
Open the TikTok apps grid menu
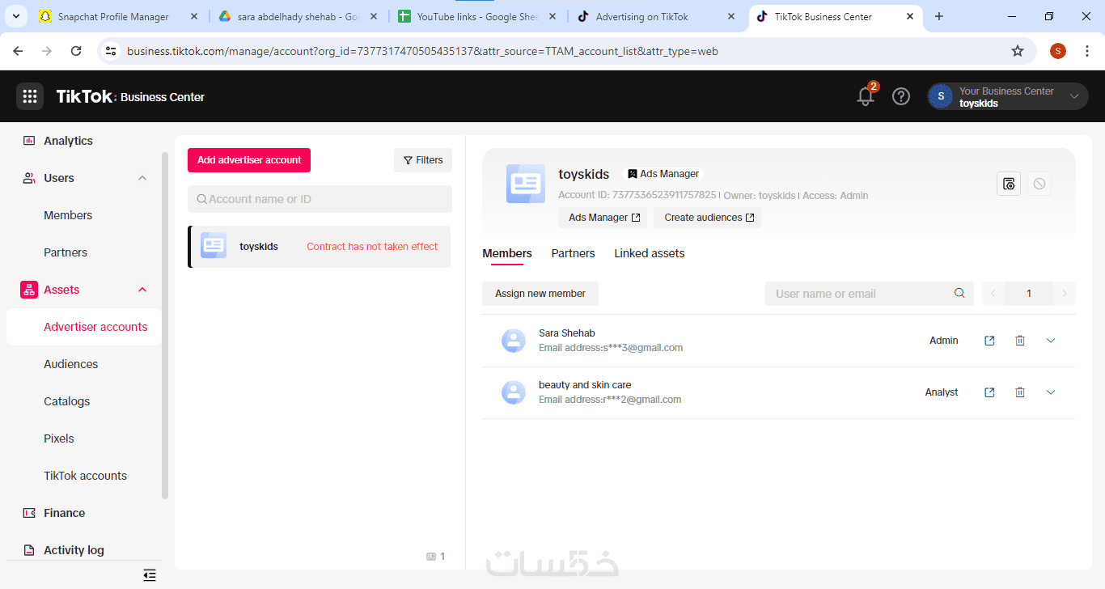(30, 96)
